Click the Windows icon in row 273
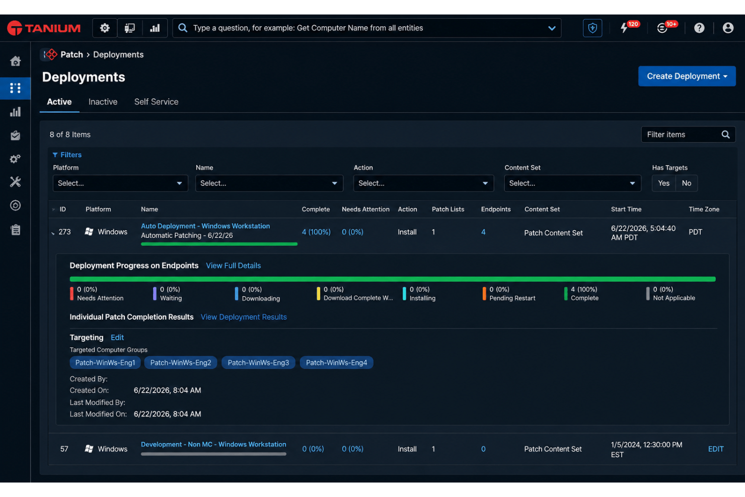 89,232
